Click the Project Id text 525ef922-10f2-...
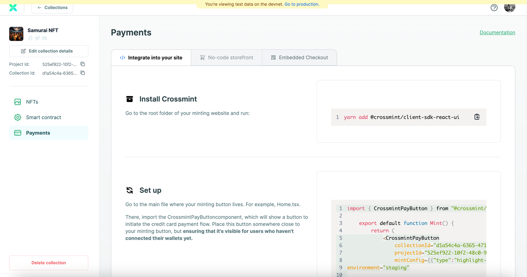This screenshot has width=527, height=277. [59, 64]
